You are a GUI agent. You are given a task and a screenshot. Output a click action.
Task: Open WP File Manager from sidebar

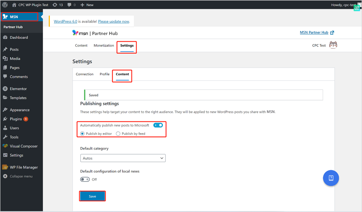pos(23,167)
